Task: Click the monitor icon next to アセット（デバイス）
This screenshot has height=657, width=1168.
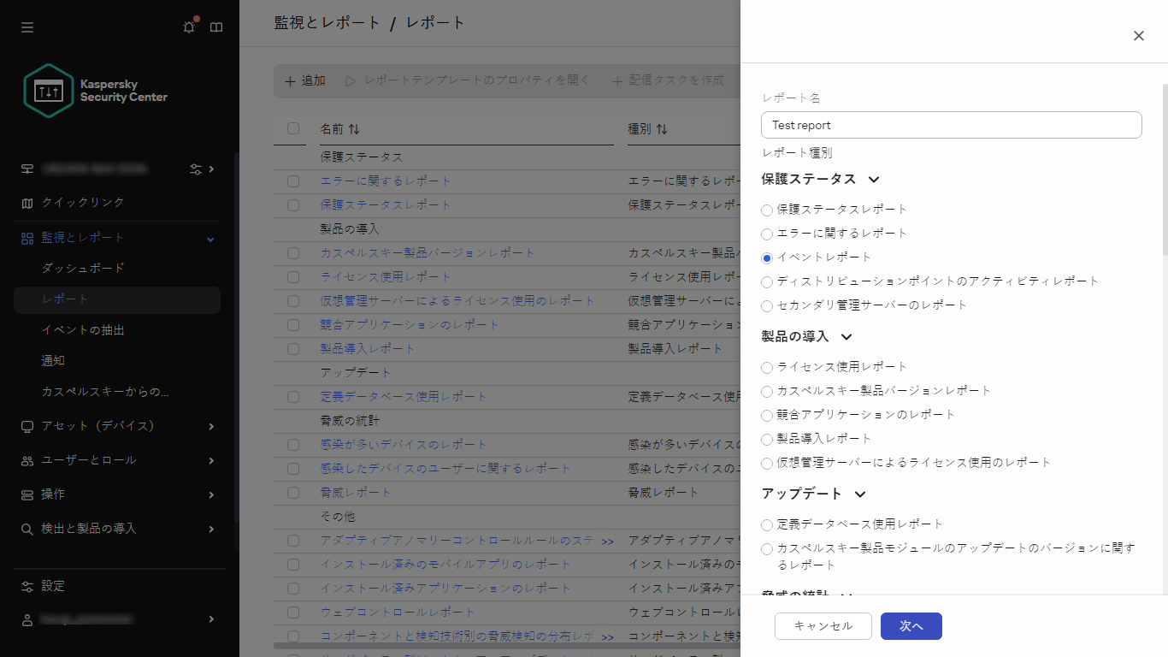Action: pyautogui.click(x=27, y=426)
